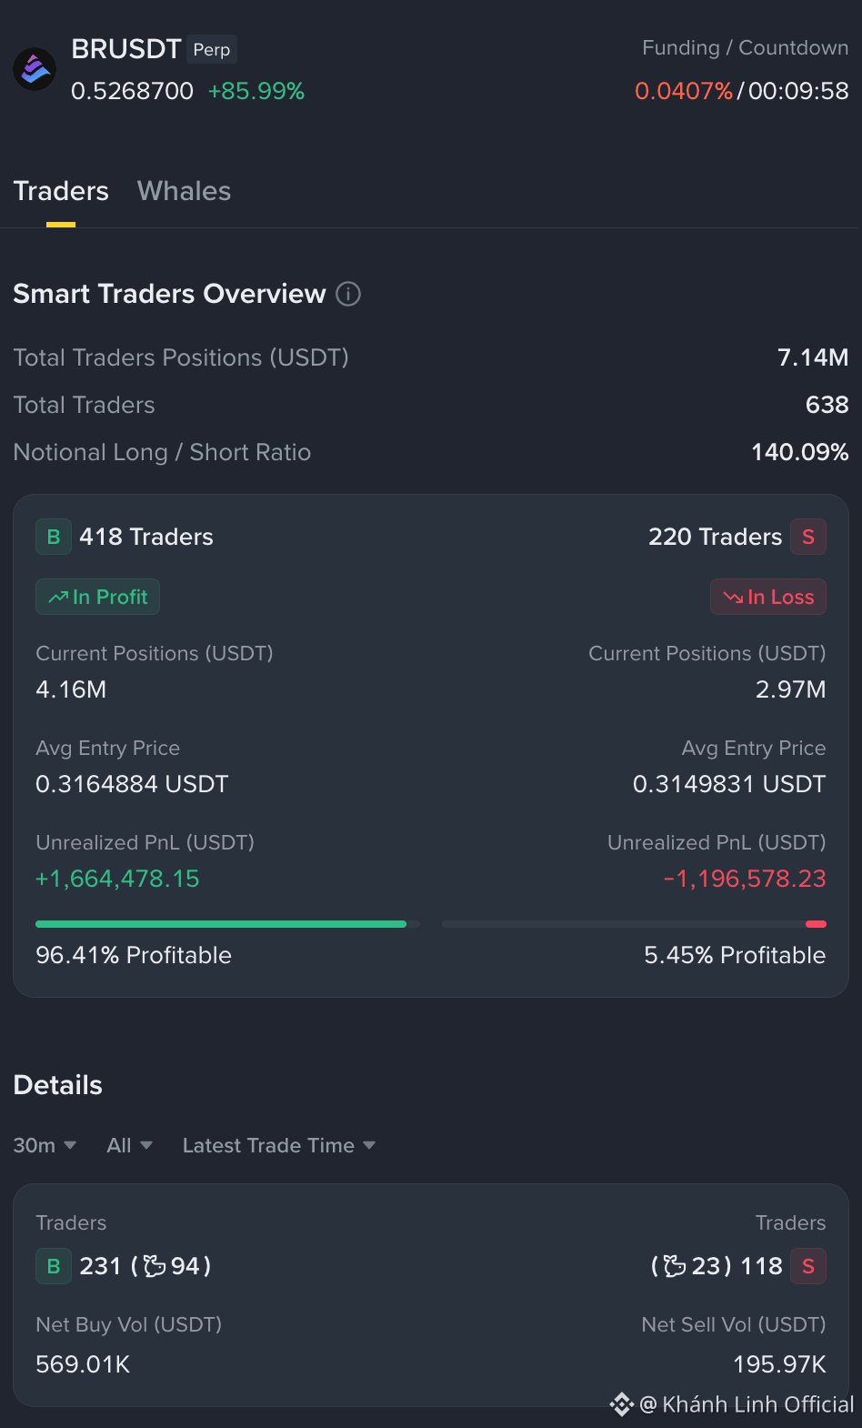Click the red S badge beside 220 Traders
Screen dimensions: 862x1428
808,537
